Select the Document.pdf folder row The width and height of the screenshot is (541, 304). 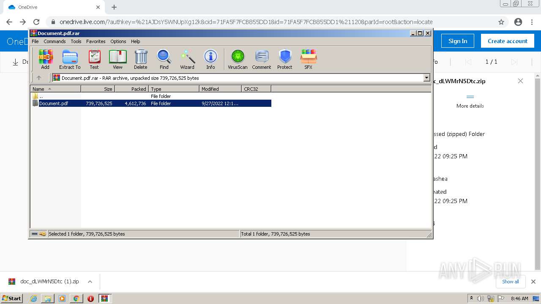tap(151, 103)
